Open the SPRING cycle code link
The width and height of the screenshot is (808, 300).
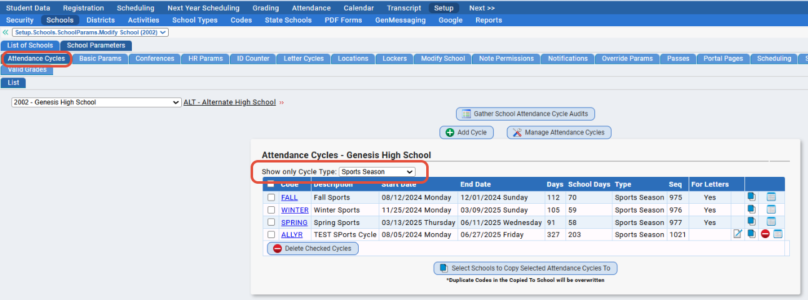pyautogui.click(x=294, y=222)
